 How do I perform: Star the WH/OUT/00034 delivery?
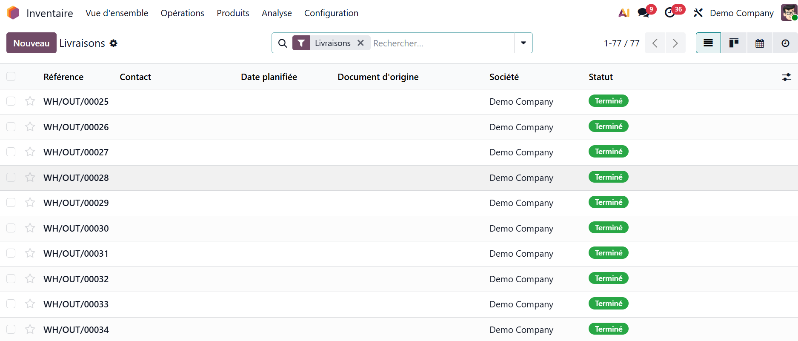[30, 330]
